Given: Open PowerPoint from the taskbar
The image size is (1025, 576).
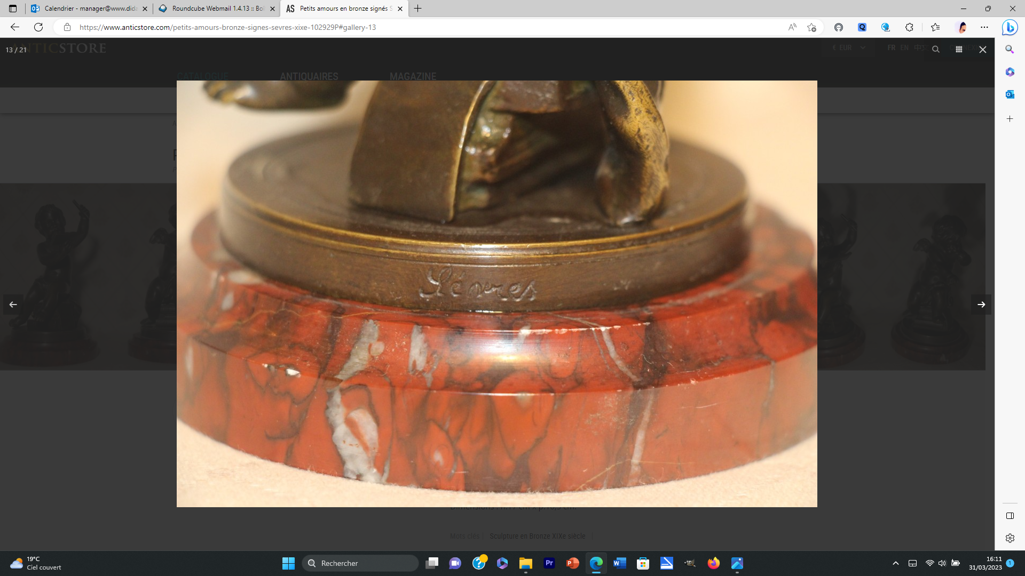Looking at the screenshot, I should pos(573,563).
